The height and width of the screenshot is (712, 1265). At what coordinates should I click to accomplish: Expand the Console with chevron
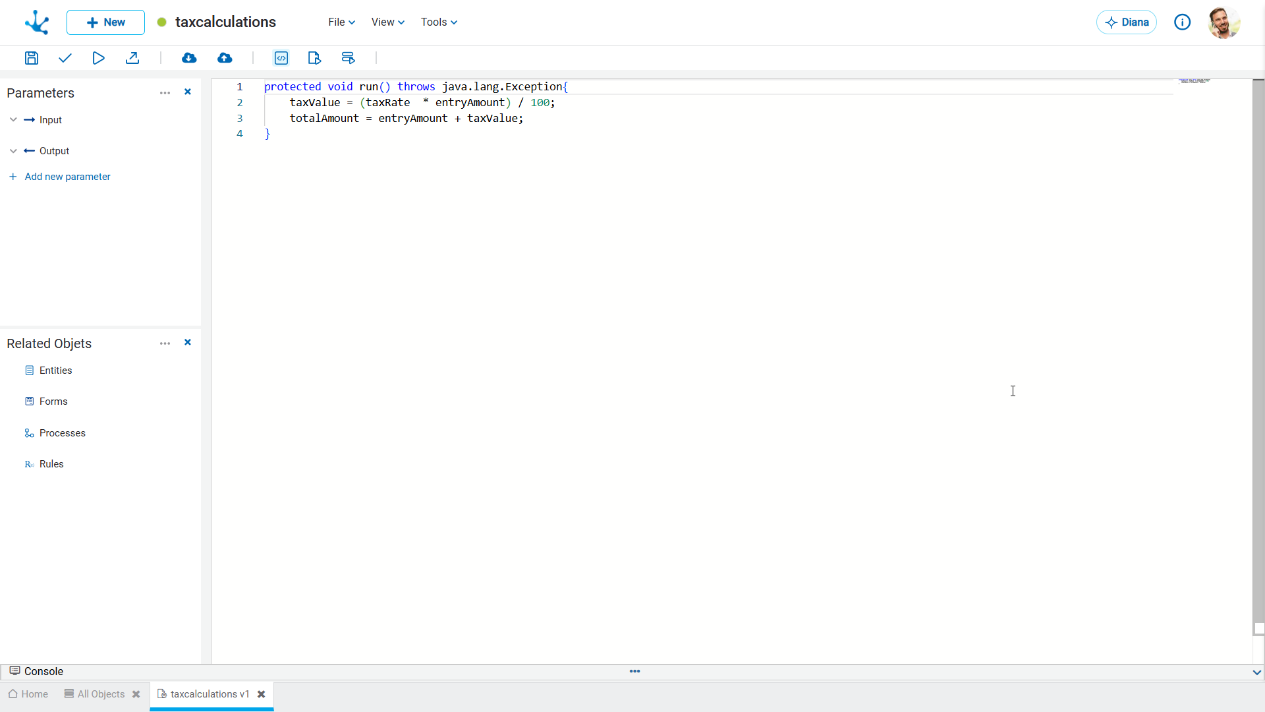pos(1256,672)
